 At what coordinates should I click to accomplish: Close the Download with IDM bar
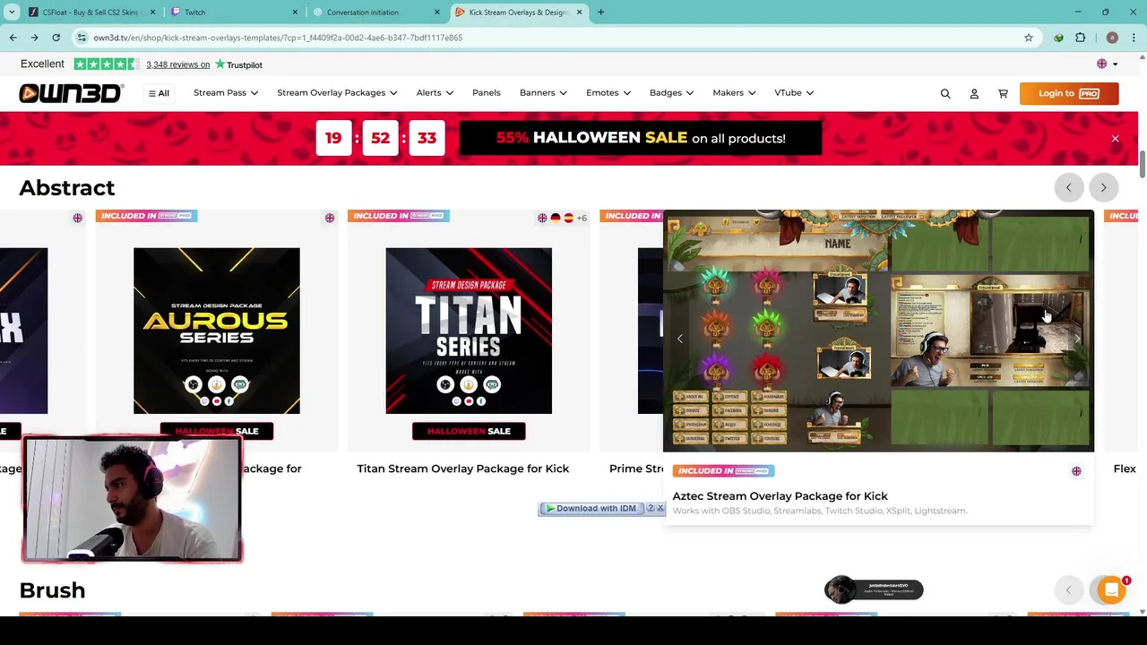coord(660,509)
